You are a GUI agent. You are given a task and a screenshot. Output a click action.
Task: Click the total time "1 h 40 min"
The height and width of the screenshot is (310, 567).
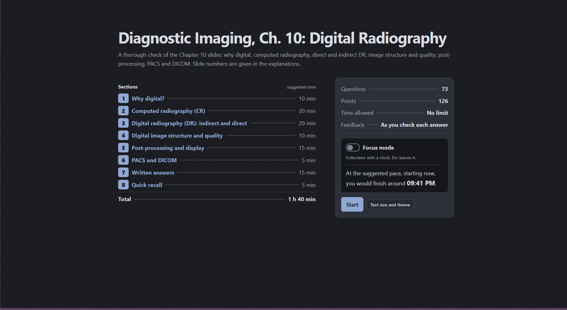coord(302,199)
